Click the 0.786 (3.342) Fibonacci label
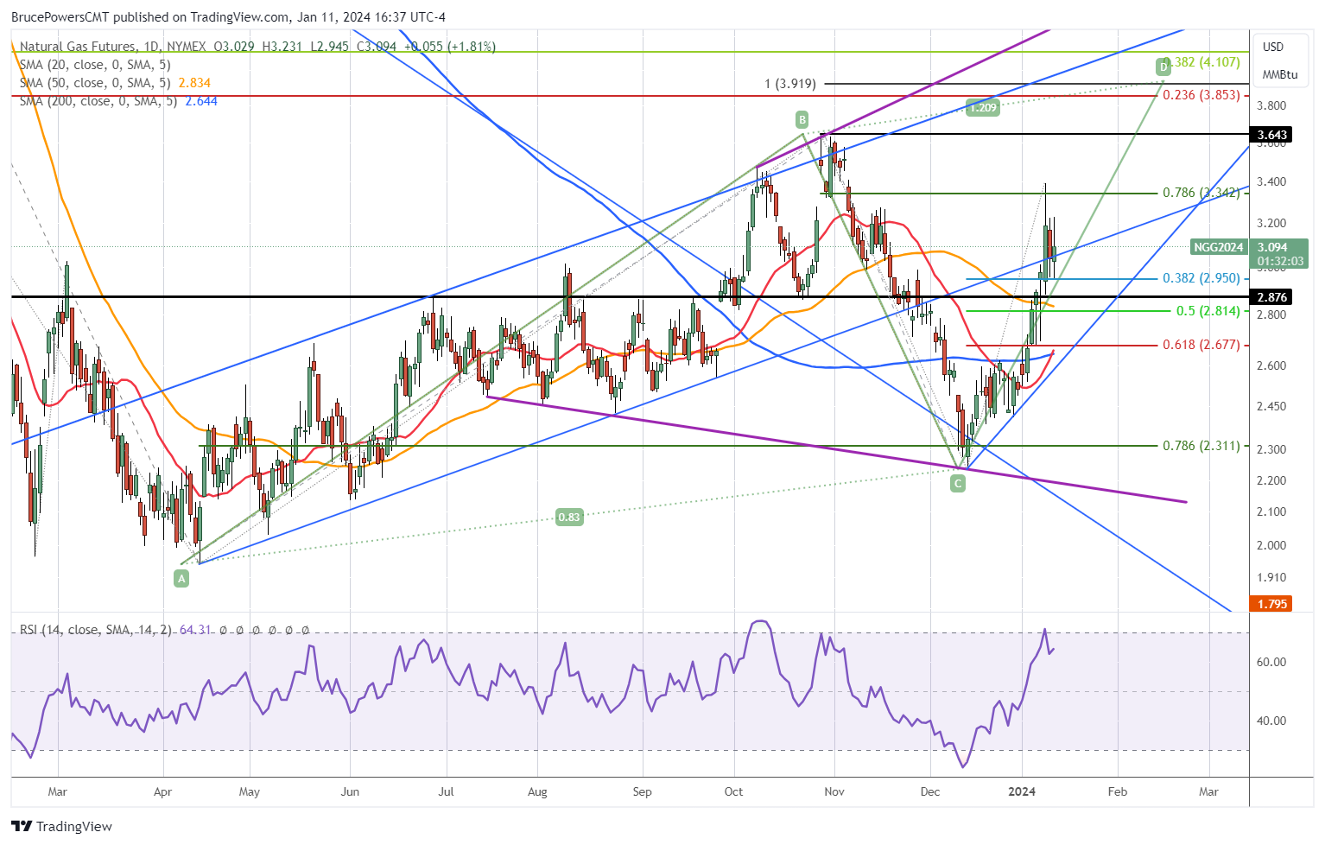Image resolution: width=1325 pixels, height=845 pixels. click(x=1201, y=193)
